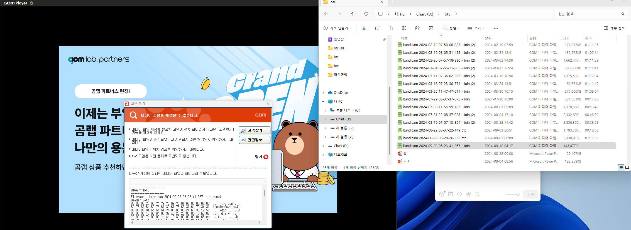Expand 새 볼륨 (Y:) tree node
Screen dimensions: 631x230
(x=326, y=137)
